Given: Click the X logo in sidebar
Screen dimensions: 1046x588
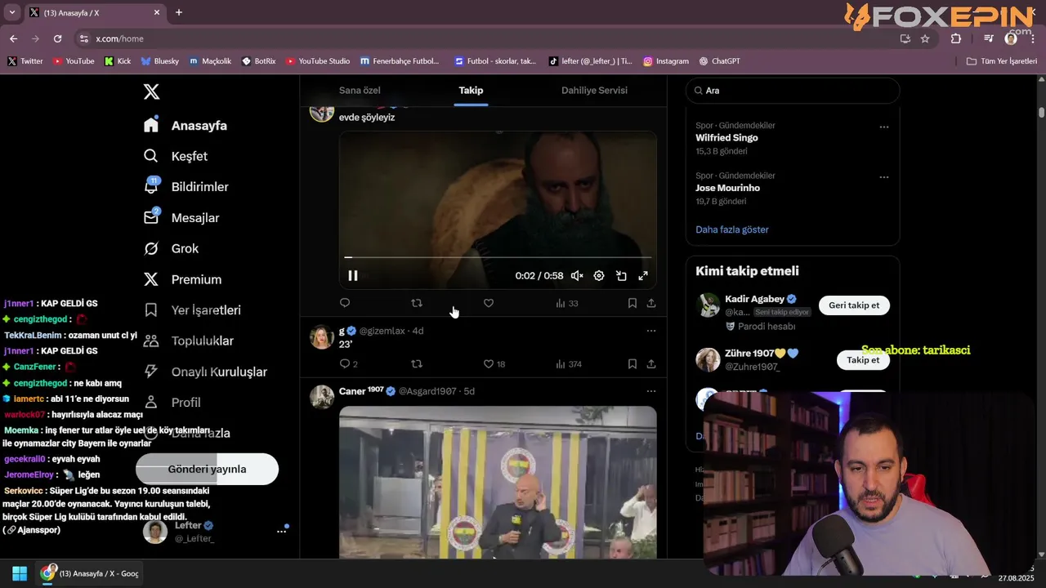Looking at the screenshot, I should coord(151,91).
